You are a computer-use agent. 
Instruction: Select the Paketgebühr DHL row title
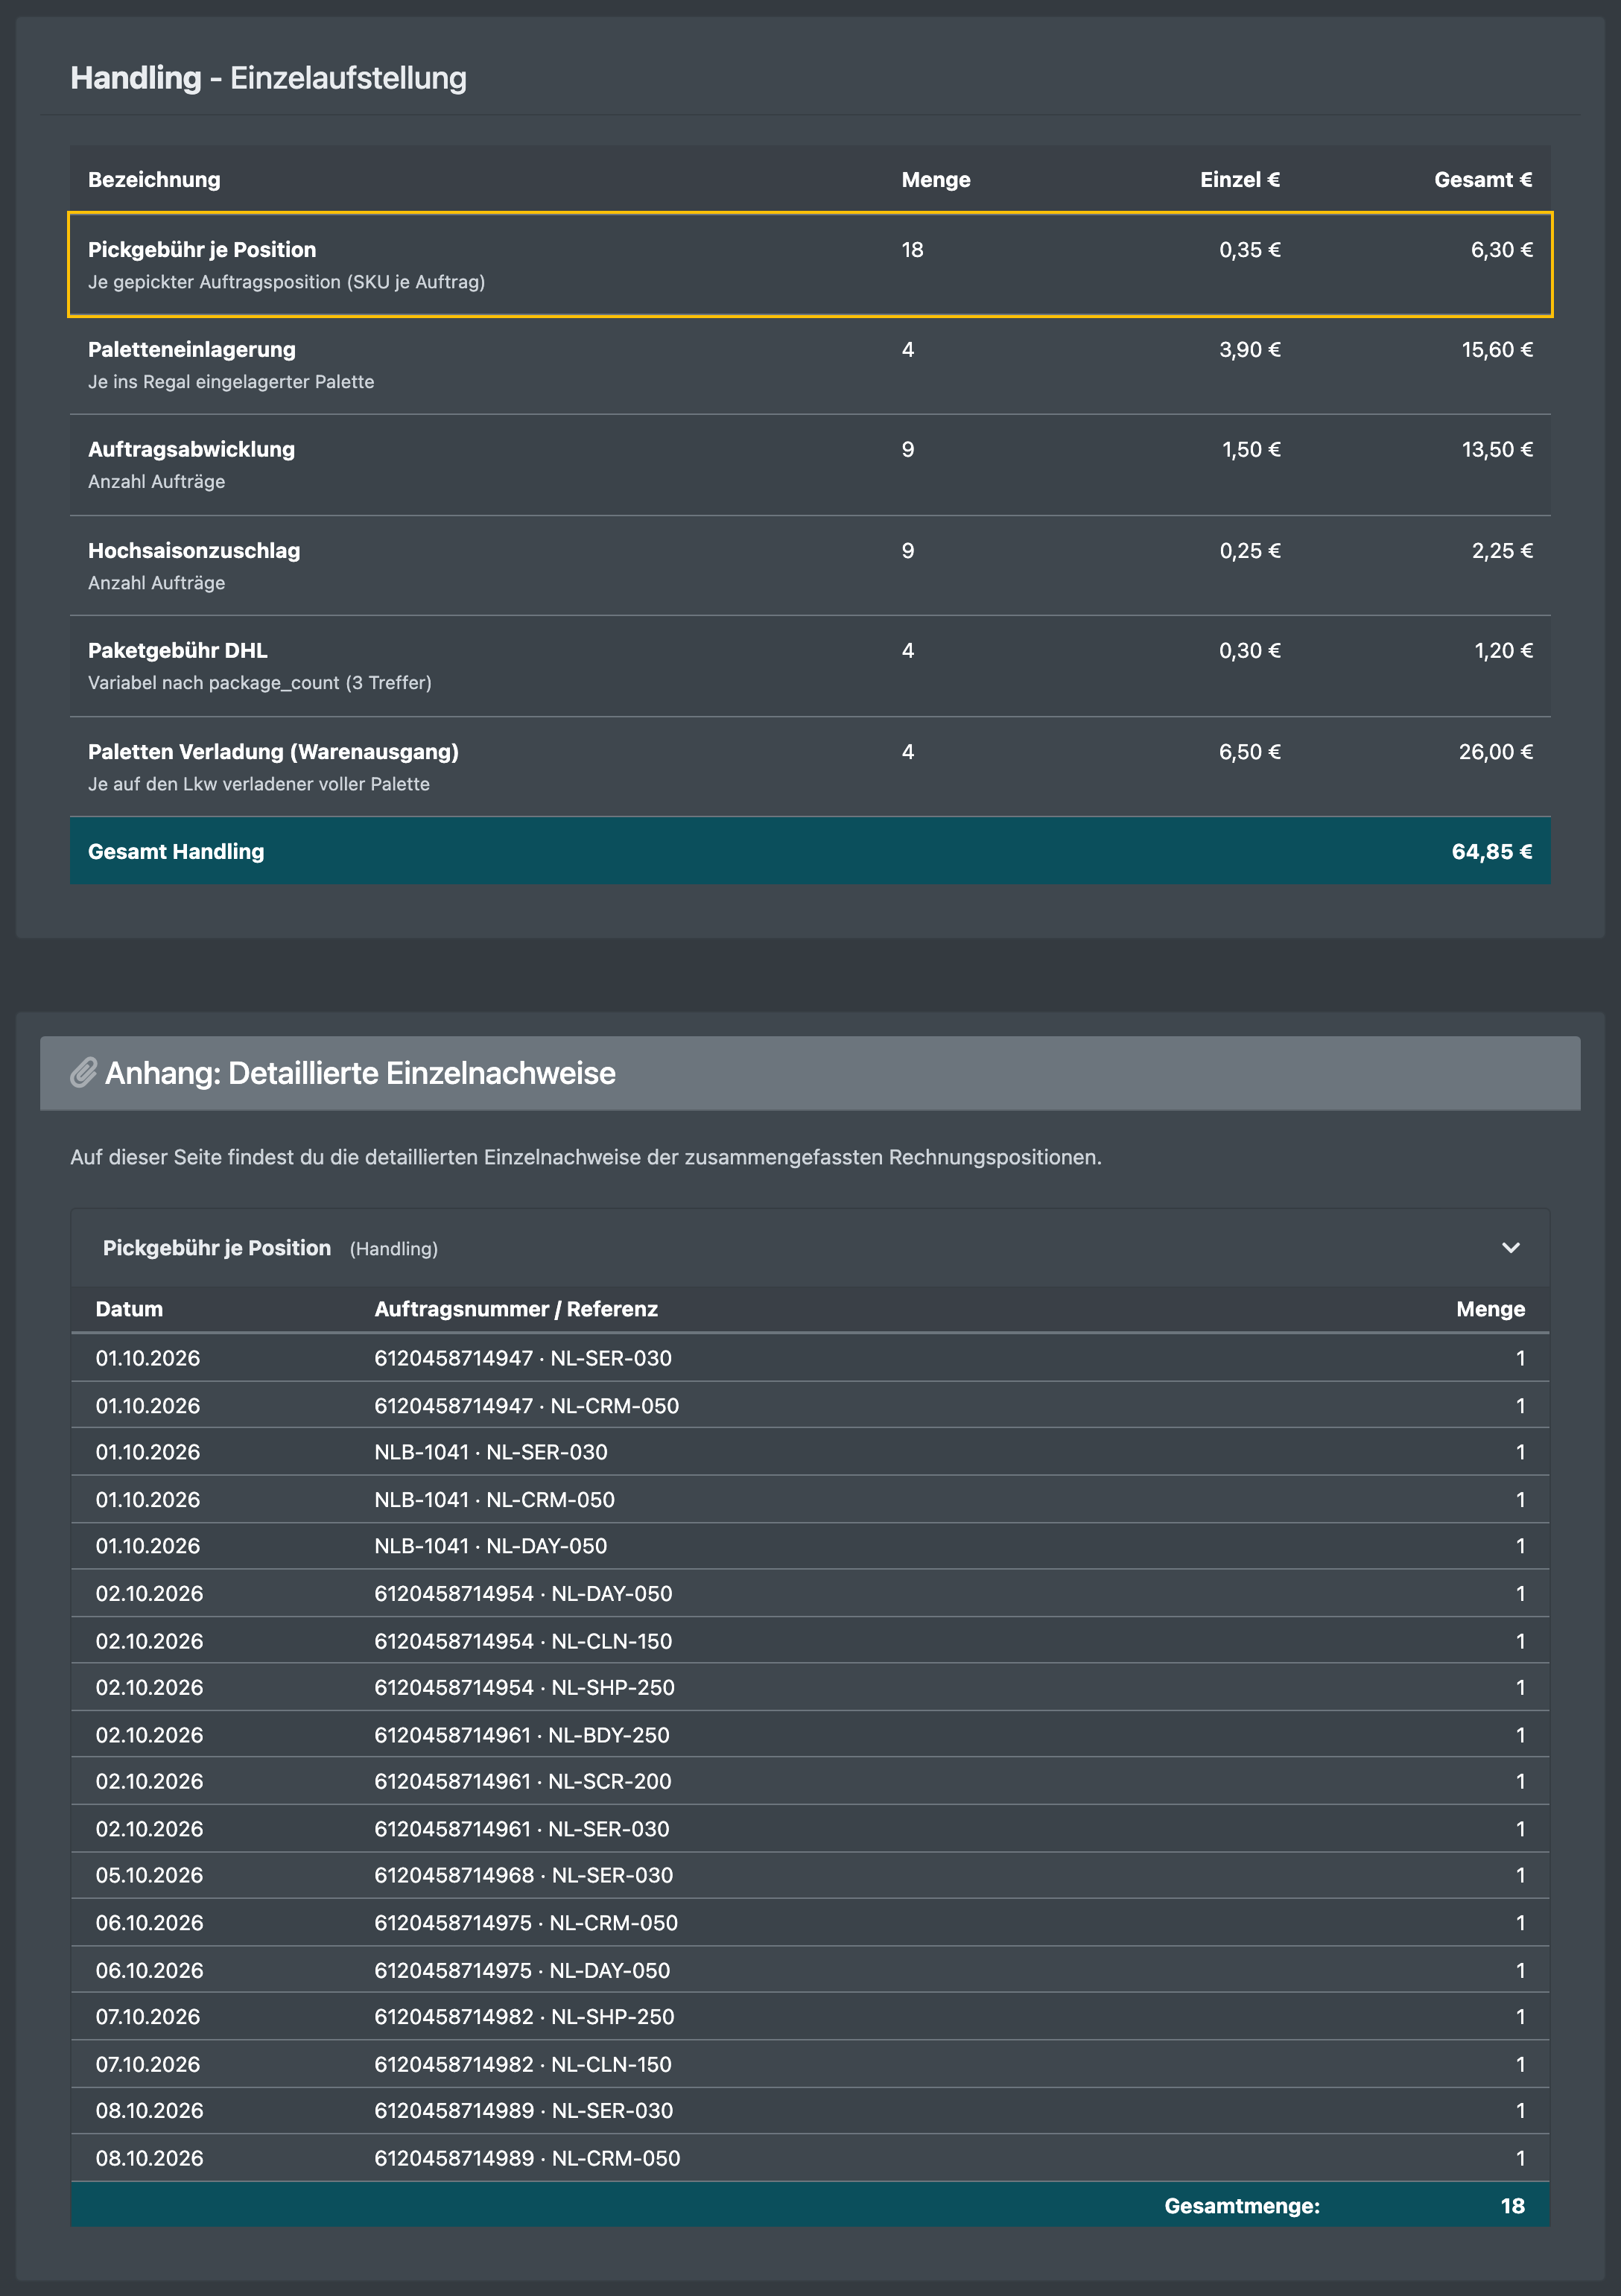pyautogui.click(x=178, y=651)
